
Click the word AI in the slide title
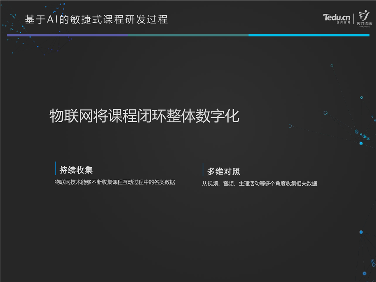pos(52,19)
